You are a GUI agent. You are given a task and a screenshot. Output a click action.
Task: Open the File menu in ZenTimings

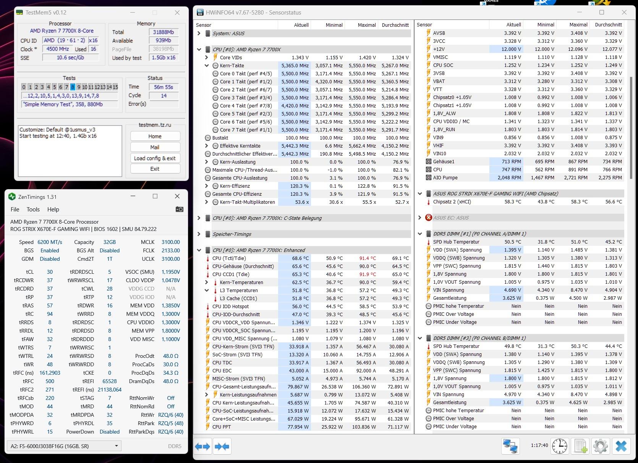pyautogui.click(x=15, y=209)
